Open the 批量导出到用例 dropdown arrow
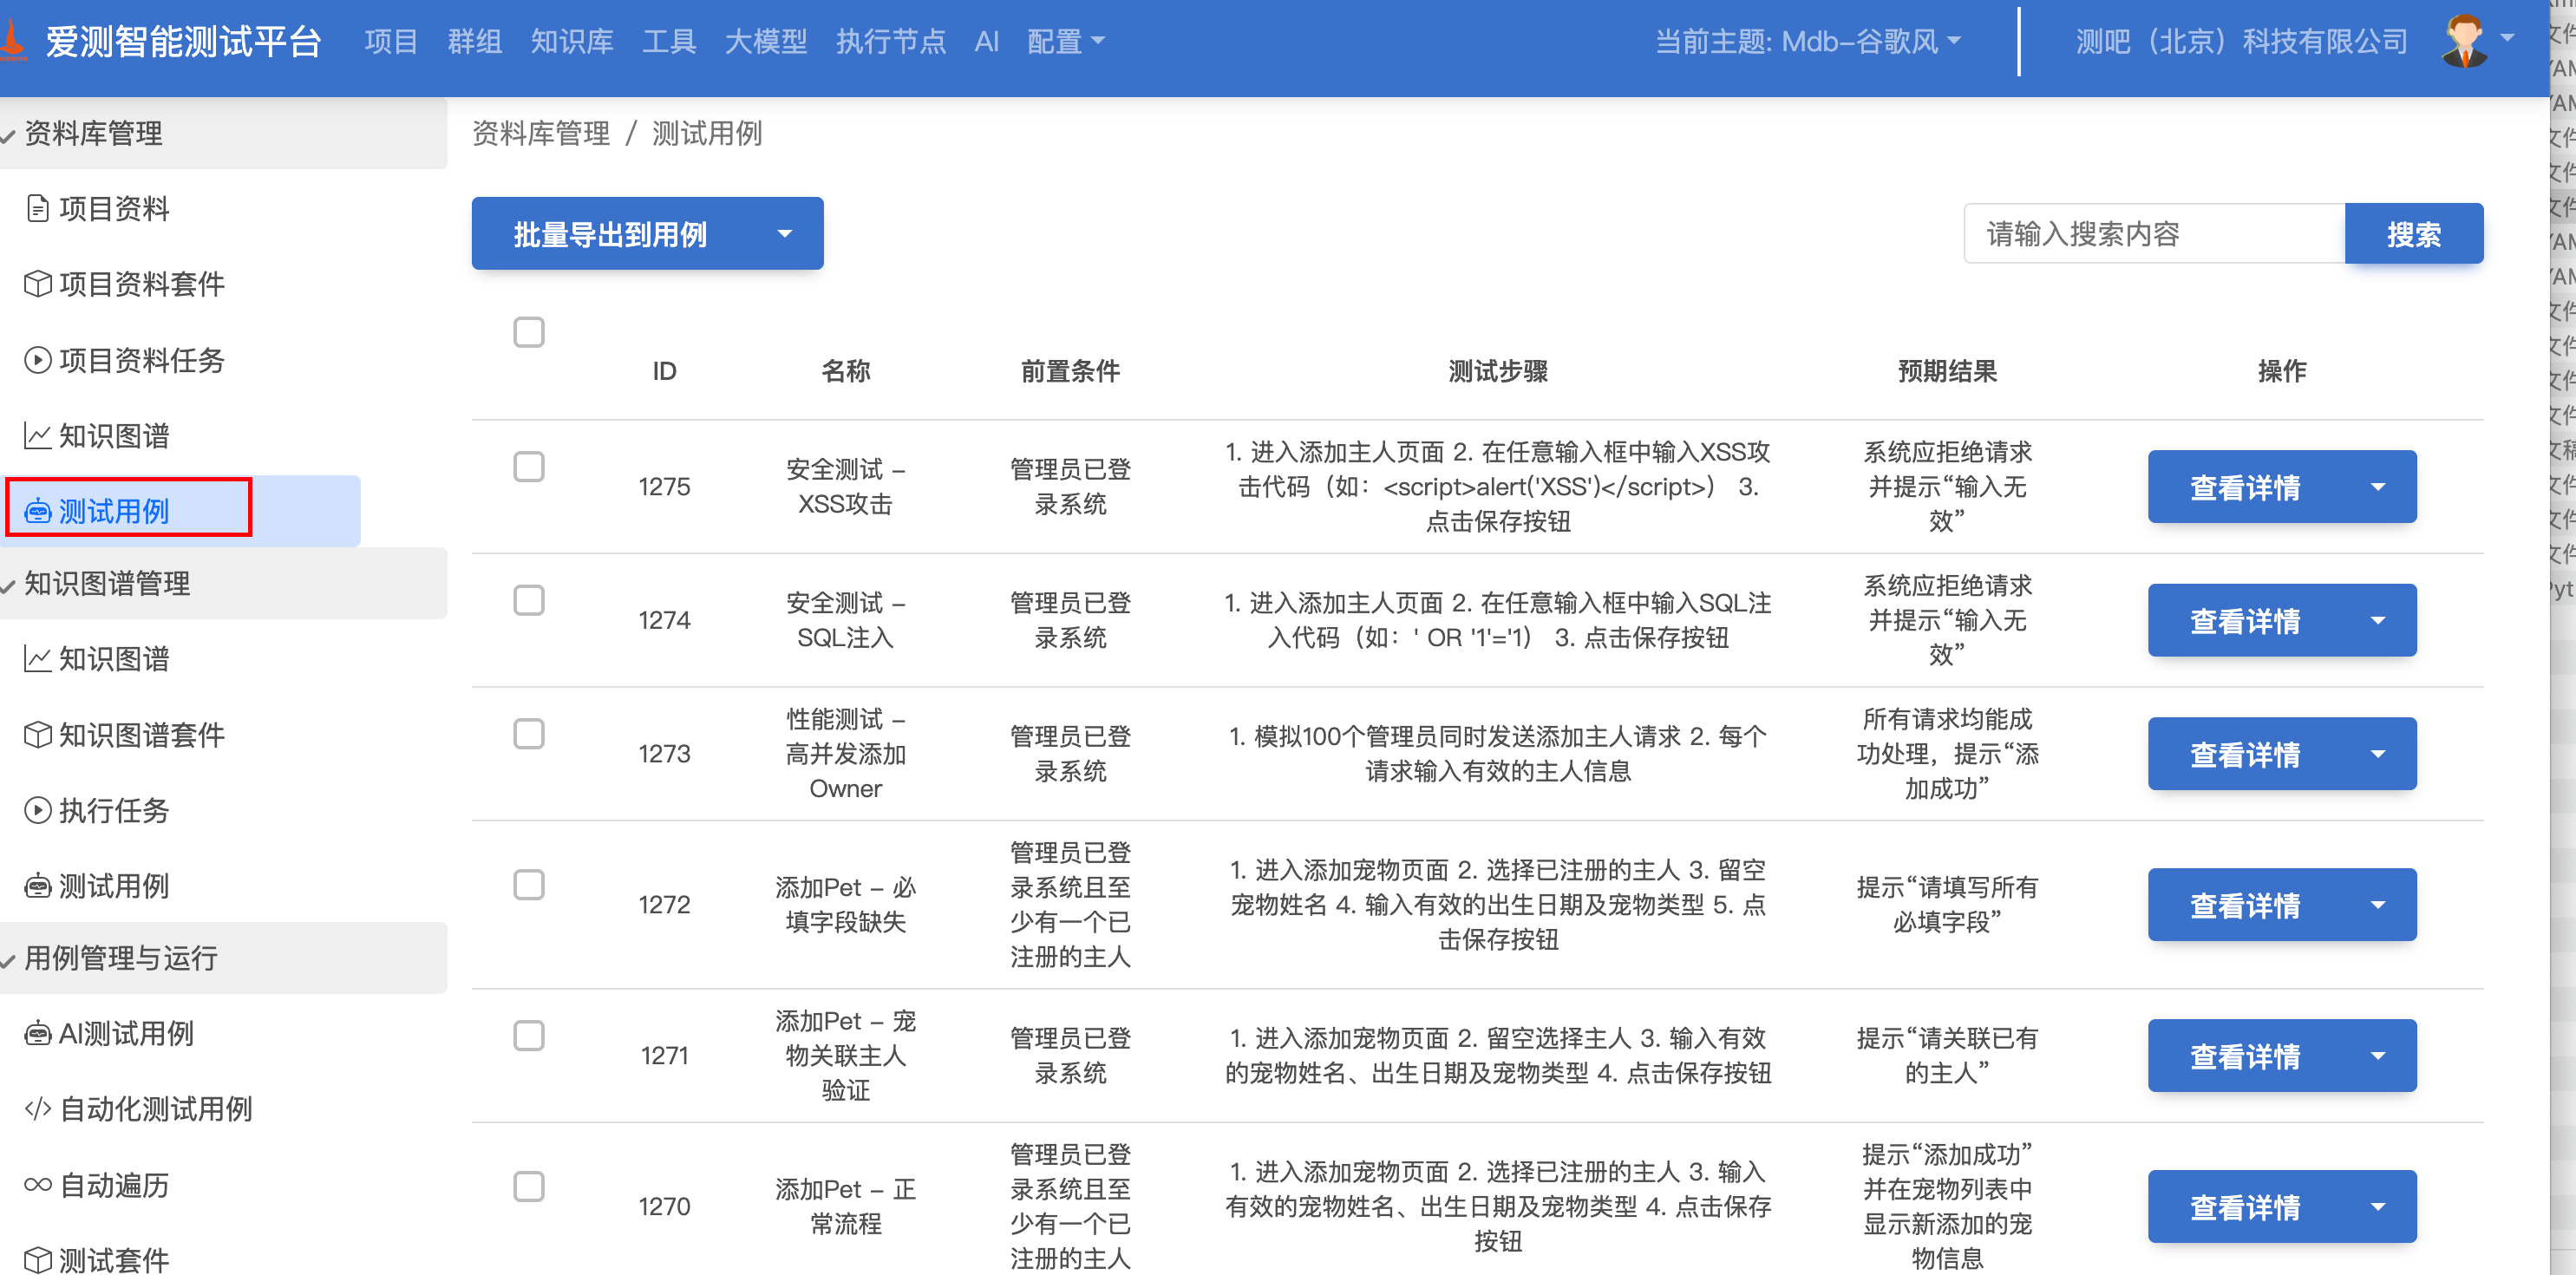2576x1275 pixels. (785, 234)
